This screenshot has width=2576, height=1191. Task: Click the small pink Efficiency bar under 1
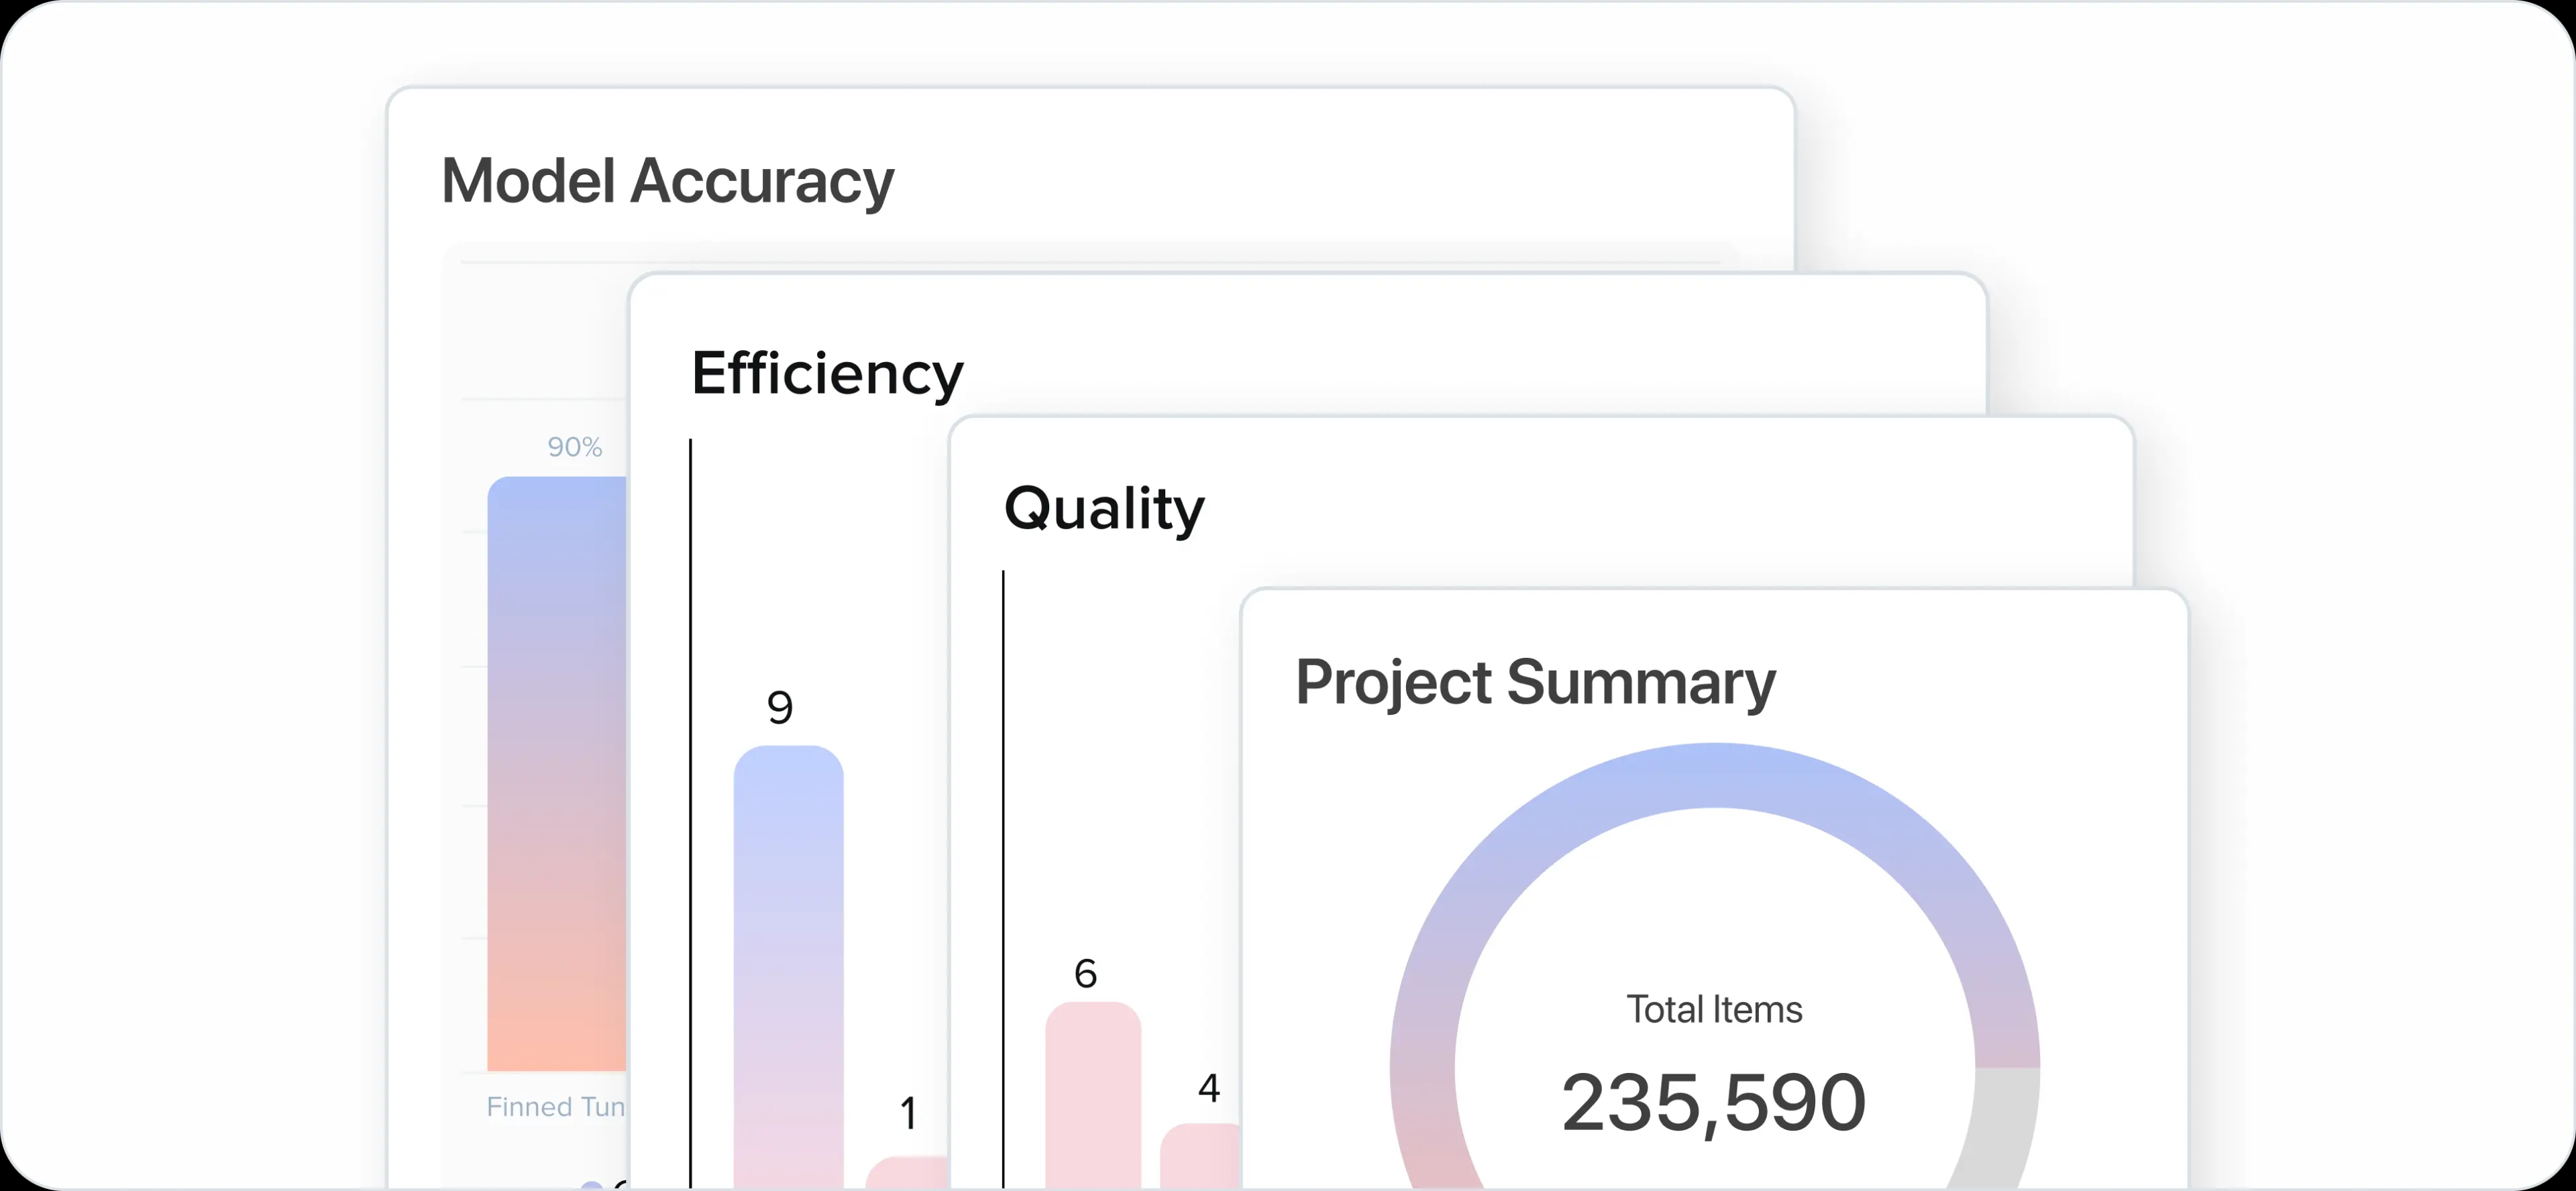[906, 1172]
